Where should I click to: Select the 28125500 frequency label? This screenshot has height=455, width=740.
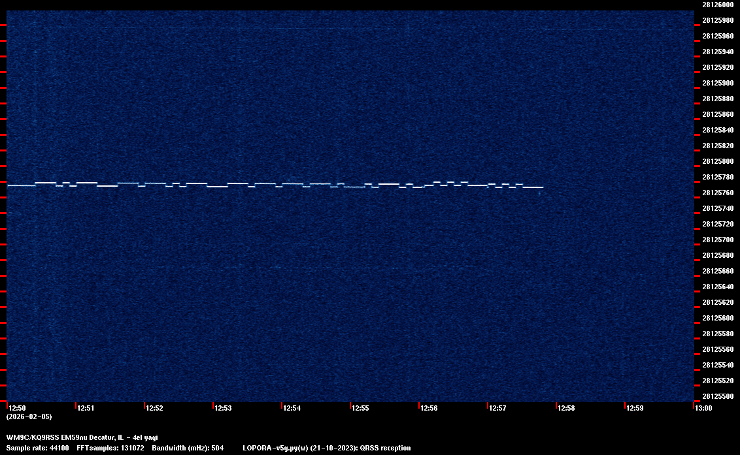coord(717,396)
